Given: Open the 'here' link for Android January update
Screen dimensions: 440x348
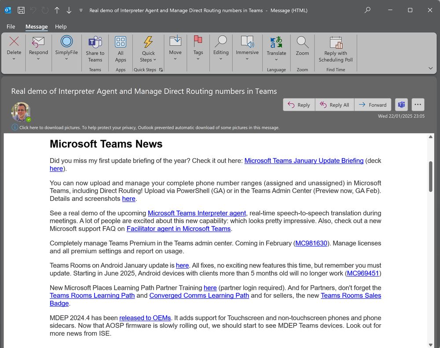Looking at the screenshot, I should [x=183, y=266].
